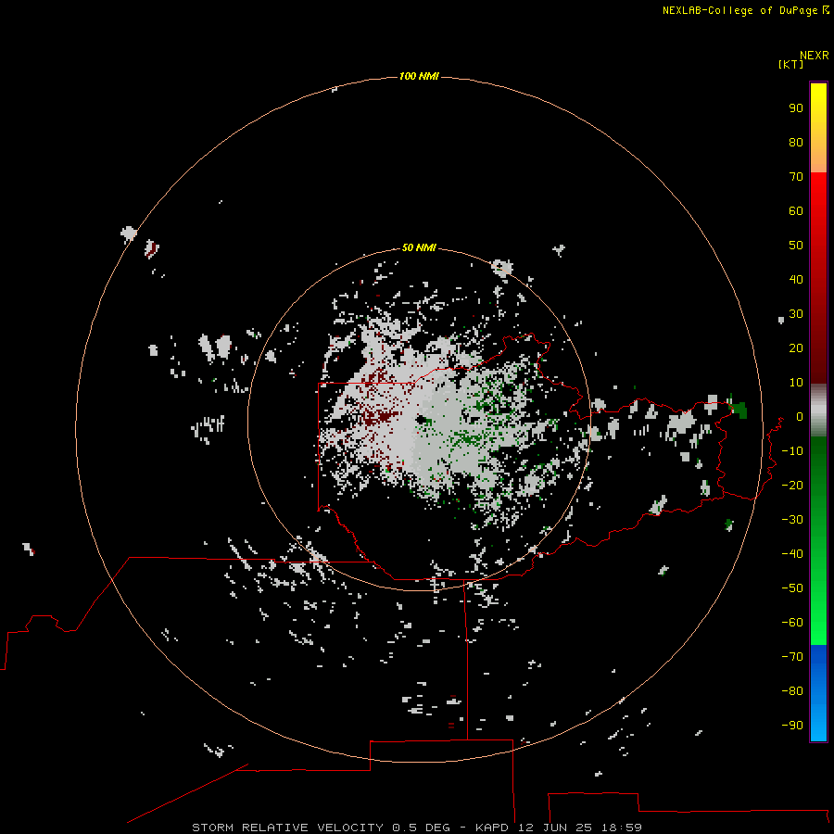
Task: Click the NEXLAB-College of DuPage watermark text
Action: pyautogui.click(x=745, y=10)
